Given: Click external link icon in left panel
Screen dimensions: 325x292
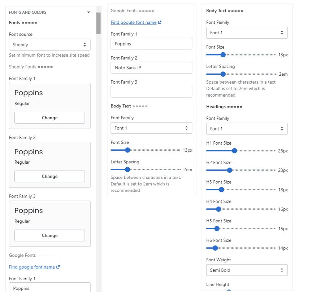Looking at the screenshot, I should [x=58, y=267].
